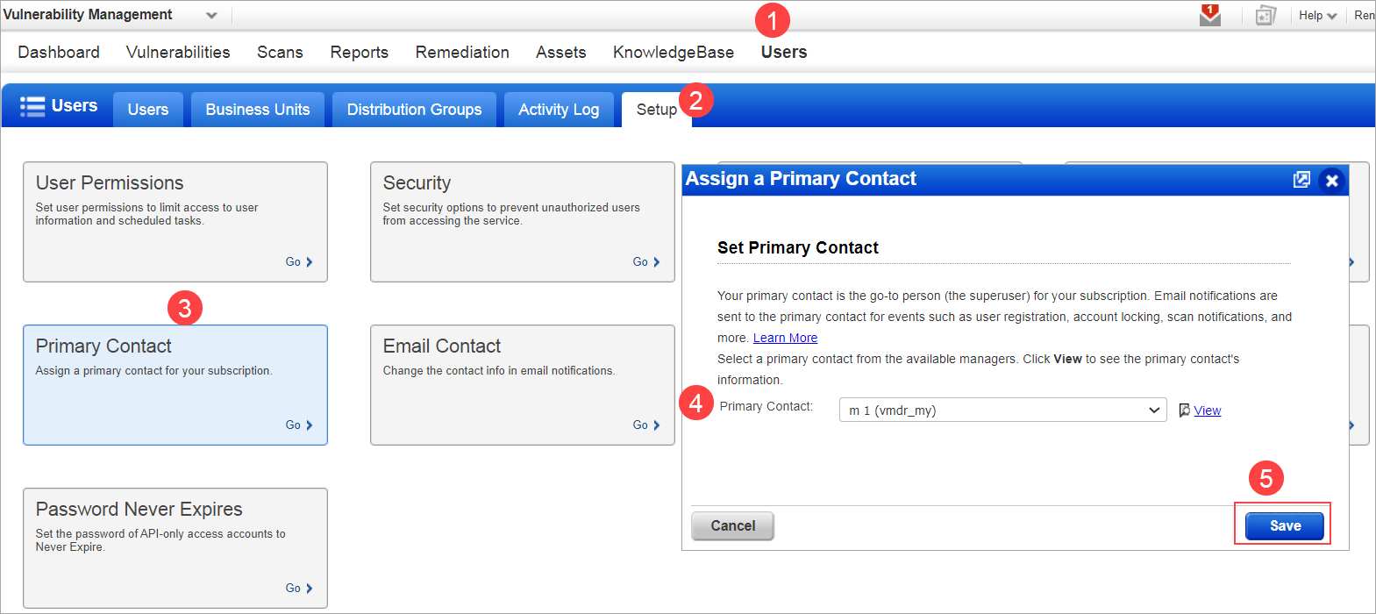1376x614 pixels.
Task: Click the Go arrow in Primary Contact card
Action: (x=310, y=425)
